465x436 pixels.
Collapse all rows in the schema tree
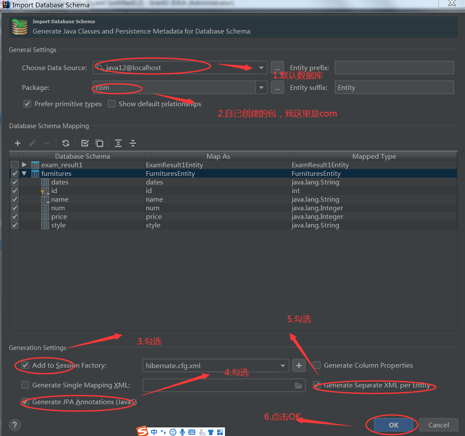pos(133,144)
